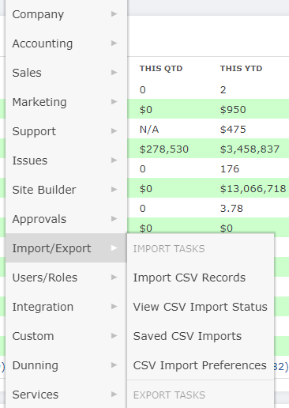
Task: Open the Company submenu
Action: (x=66, y=14)
